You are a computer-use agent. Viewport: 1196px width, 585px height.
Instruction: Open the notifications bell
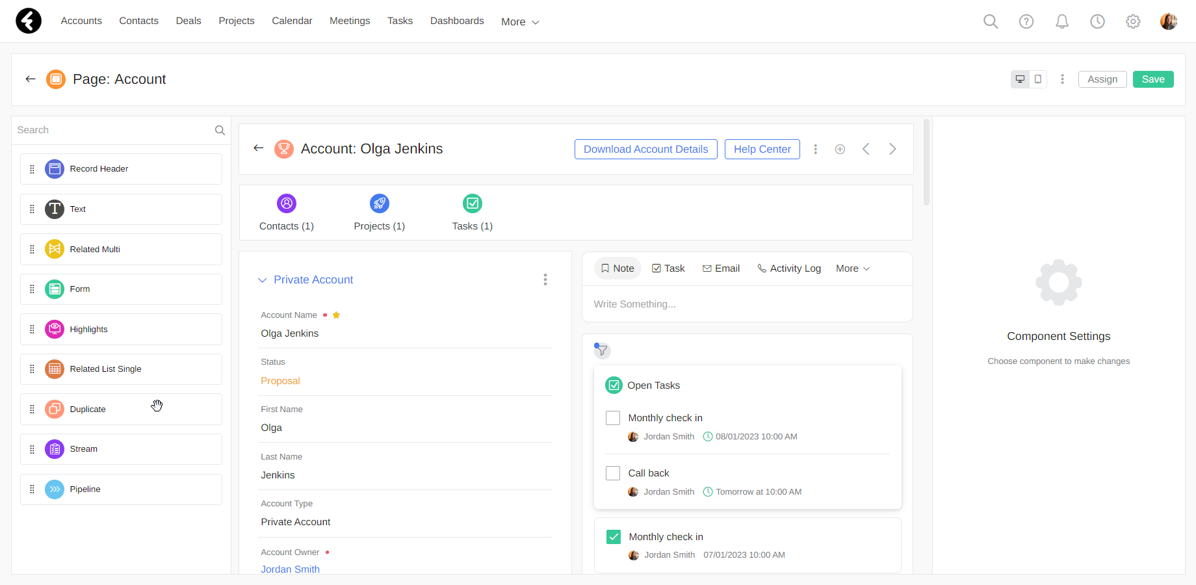click(x=1062, y=21)
